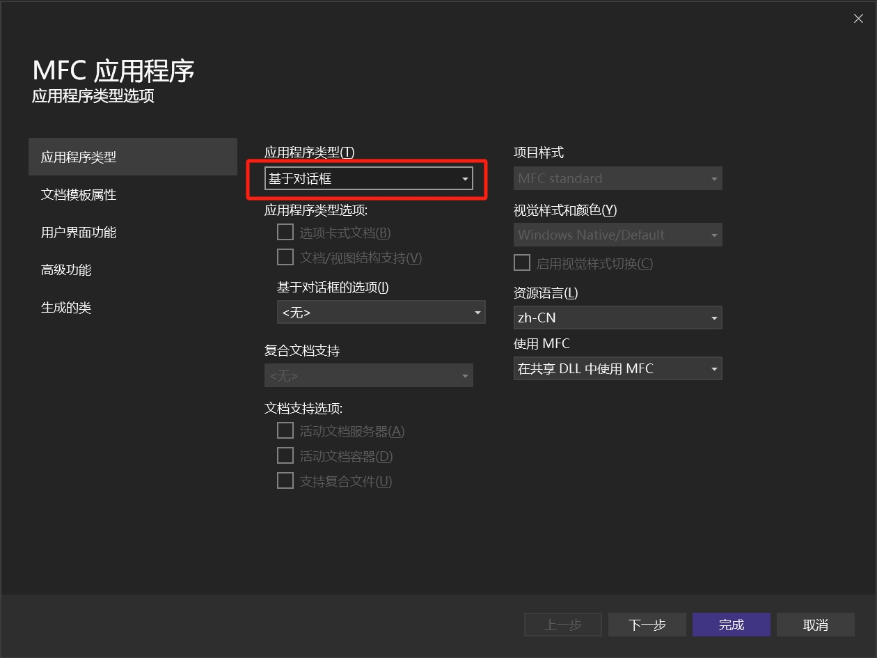Select the 用户界面功能 sidebar tab
The image size is (877, 658).
point(79,233)
